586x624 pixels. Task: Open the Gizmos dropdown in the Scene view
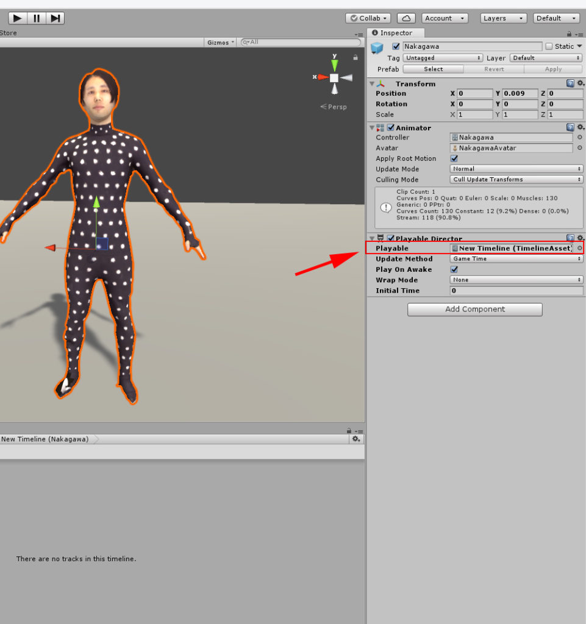(x=220, y=41)
